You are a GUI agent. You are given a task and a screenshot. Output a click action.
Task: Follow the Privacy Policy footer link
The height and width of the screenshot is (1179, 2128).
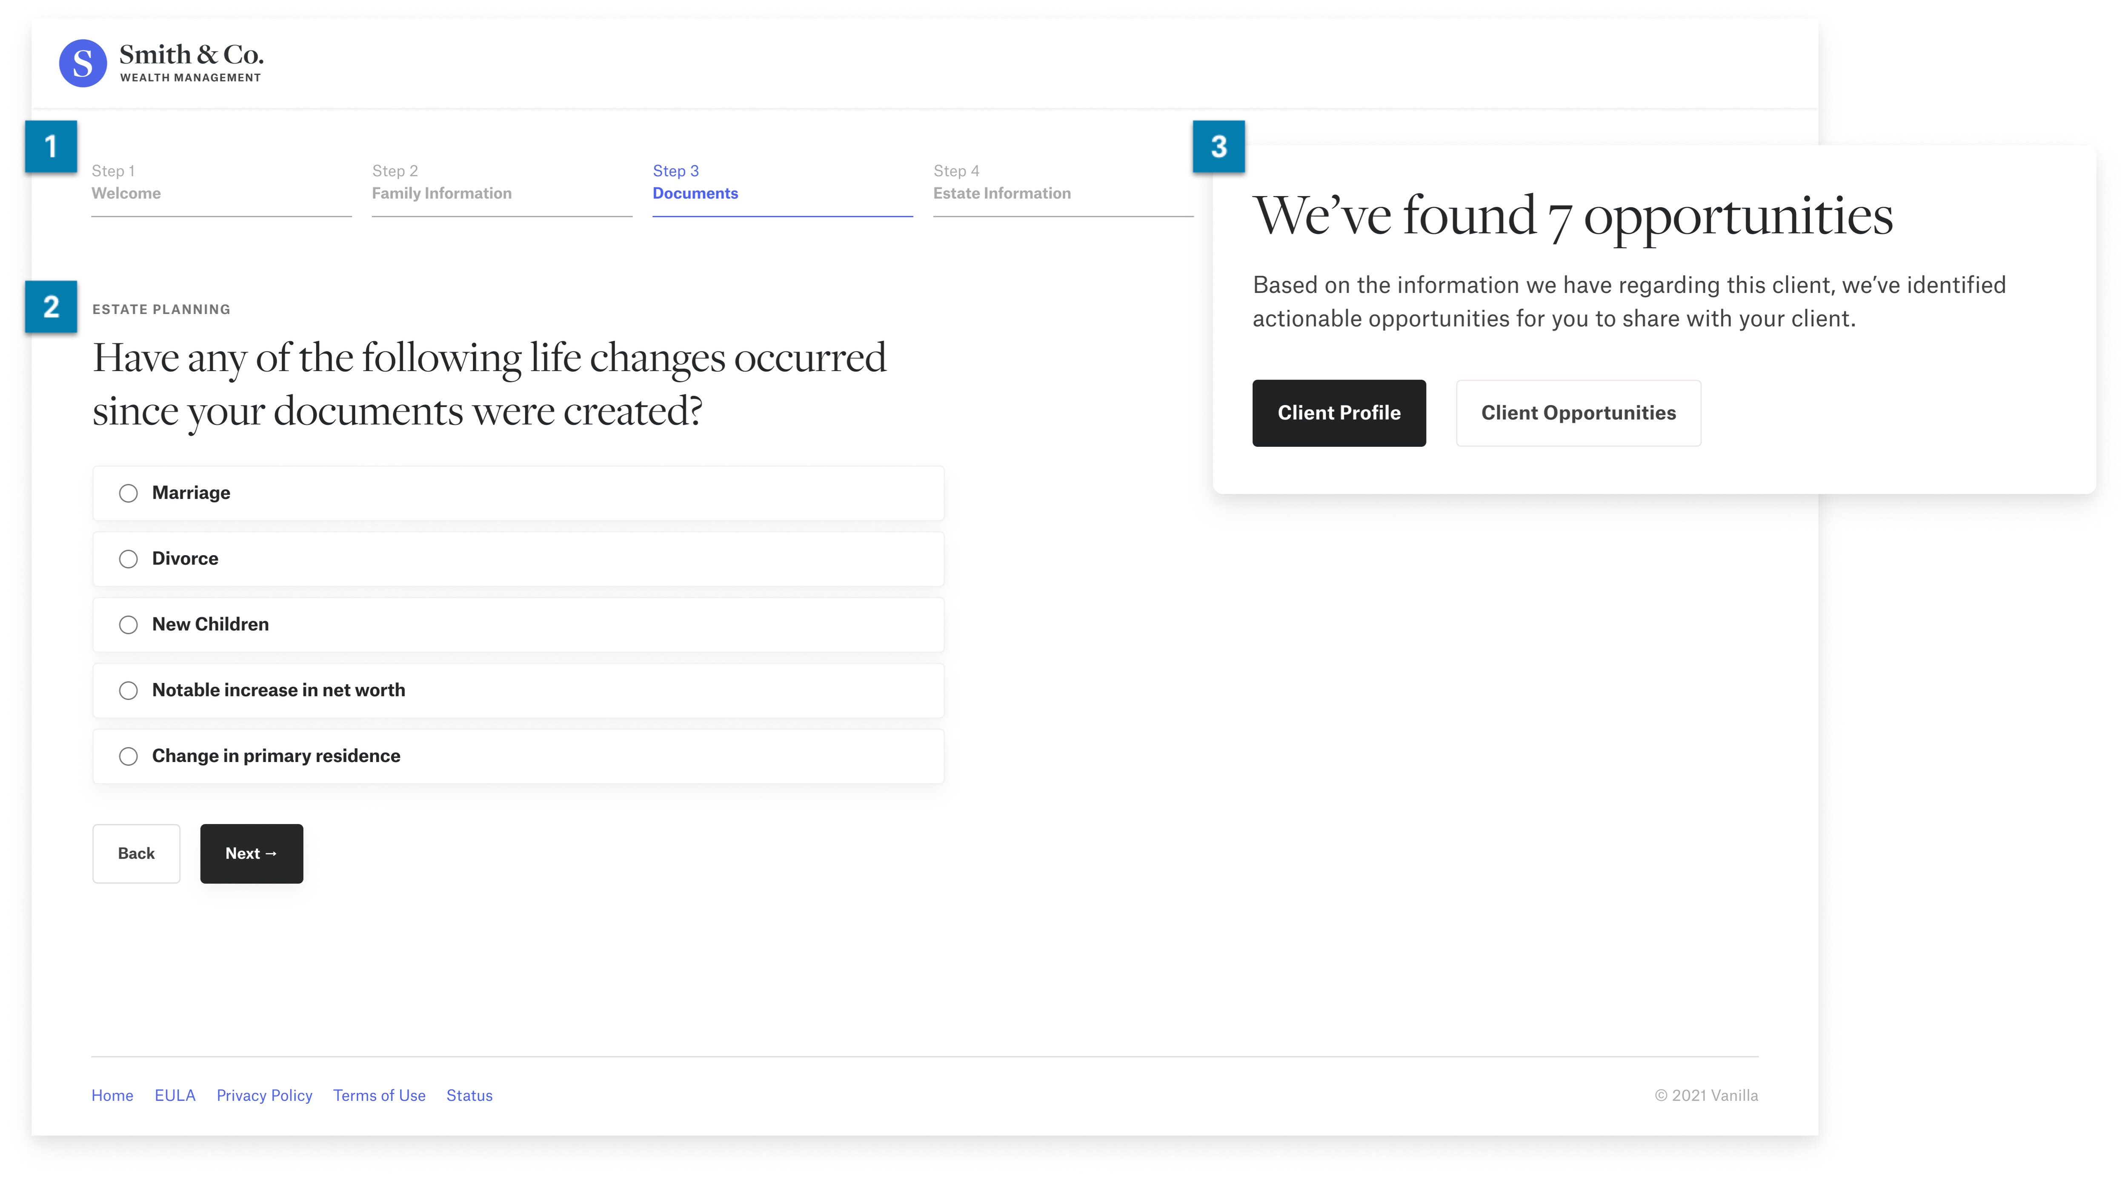pos(264,1096)
